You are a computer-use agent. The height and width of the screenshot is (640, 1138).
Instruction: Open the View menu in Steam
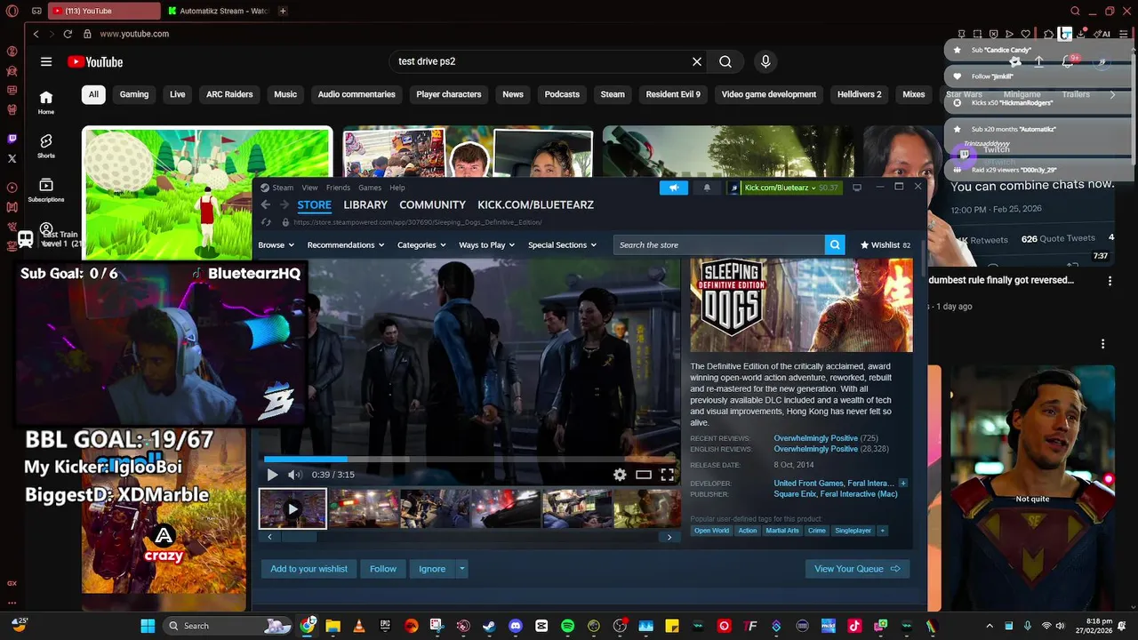click(x=309, y=188)
